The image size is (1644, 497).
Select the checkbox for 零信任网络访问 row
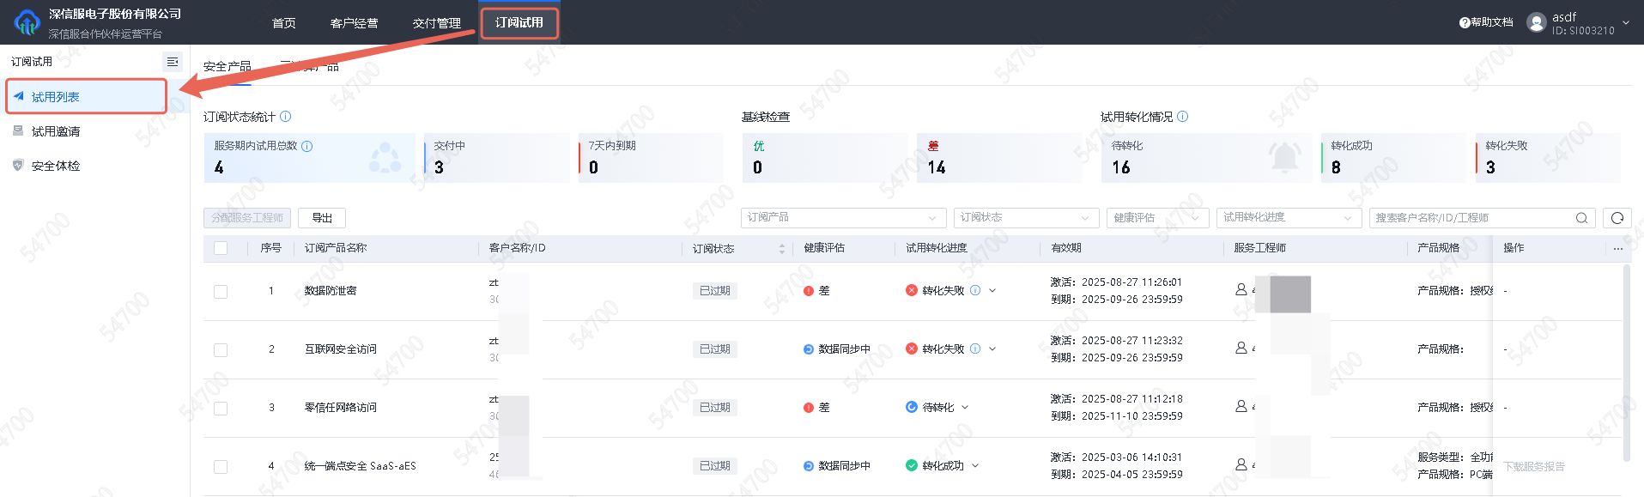coord(221,408)
